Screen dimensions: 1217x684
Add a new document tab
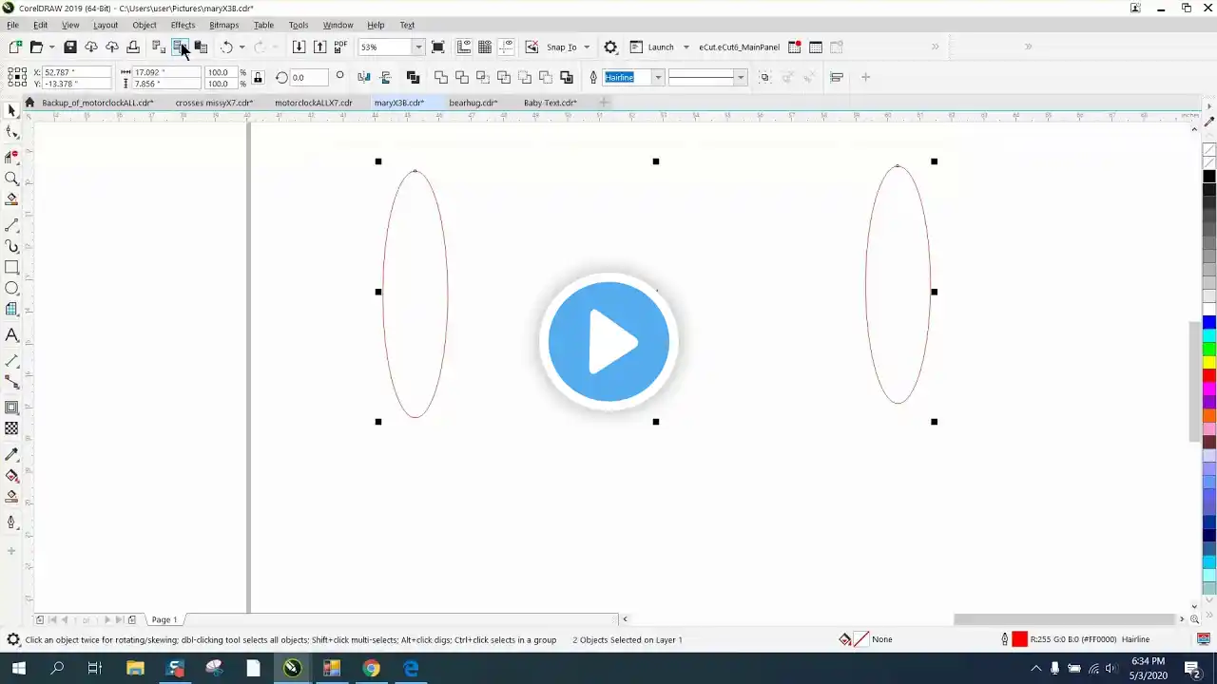[604, 103]
